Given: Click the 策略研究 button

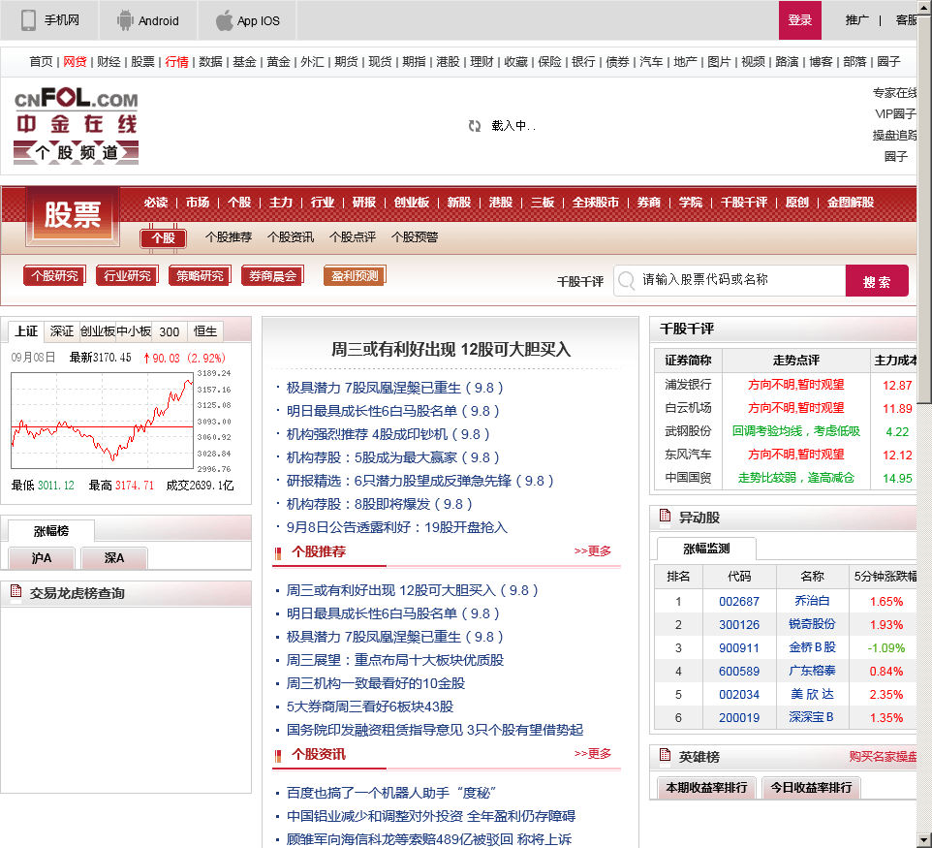Looking at the screenshot, I should (200, 275).
